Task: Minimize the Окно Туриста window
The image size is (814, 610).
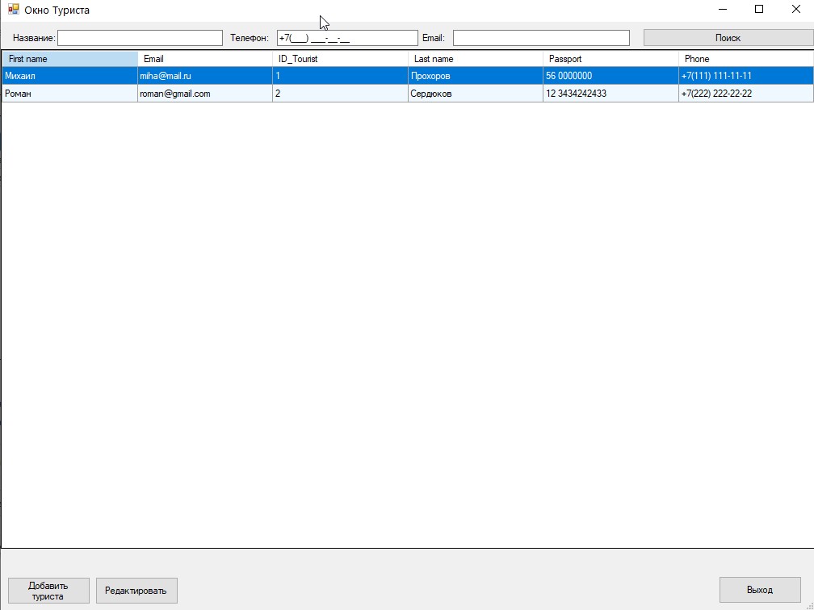Action: [722, 10]
